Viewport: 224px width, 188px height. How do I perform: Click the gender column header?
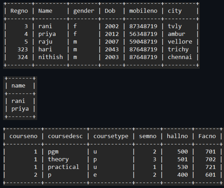click(x=83, y=11)
